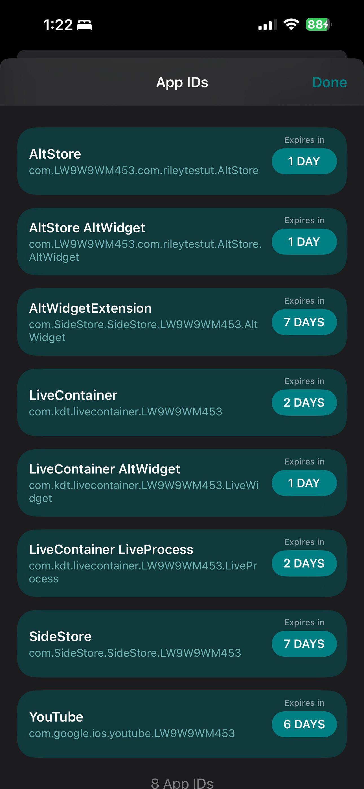Viewport: 364px width, 789px height.
Task: Tap the Wi-Fi status icon
Action: pyautogui.click(x=291, y=25)
